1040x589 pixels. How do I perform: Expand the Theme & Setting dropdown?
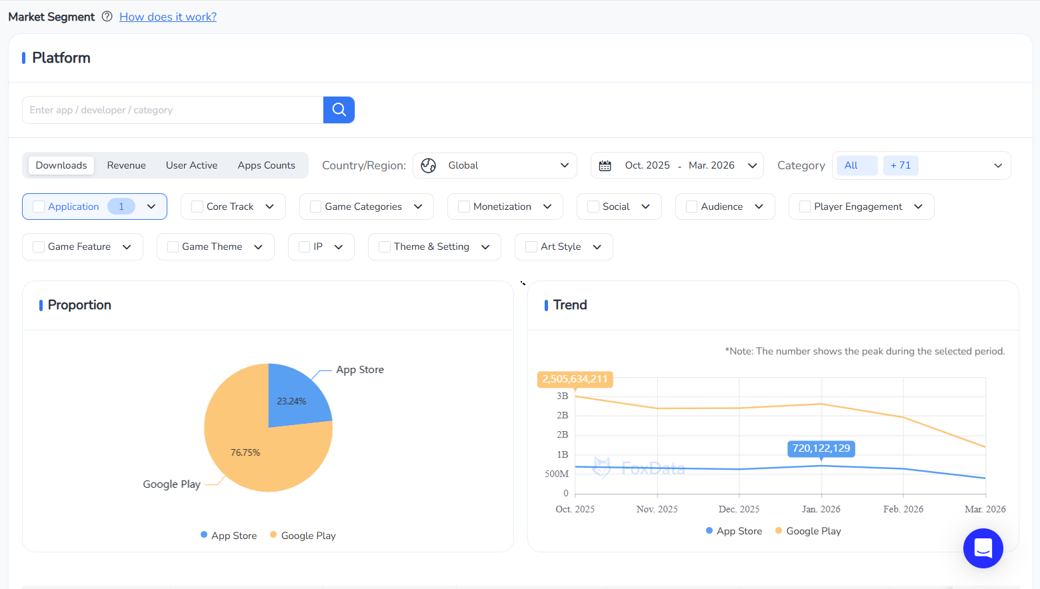(485, 247)
